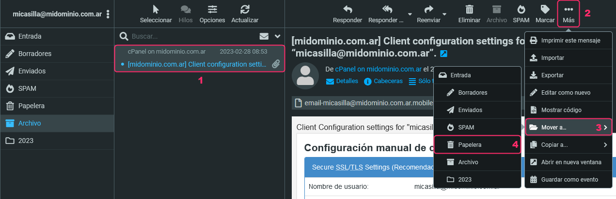Toggle the envelope filter in search bar
Screen dimensions: 616x199
pos(264,36)
